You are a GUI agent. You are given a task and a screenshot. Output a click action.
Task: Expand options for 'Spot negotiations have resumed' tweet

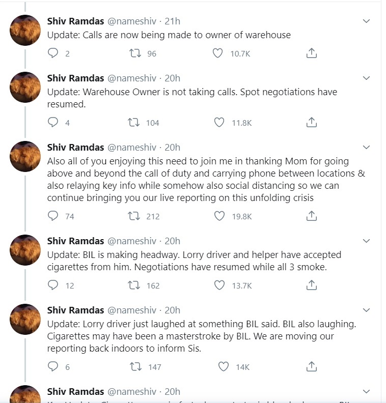click(x=366, y=78)
